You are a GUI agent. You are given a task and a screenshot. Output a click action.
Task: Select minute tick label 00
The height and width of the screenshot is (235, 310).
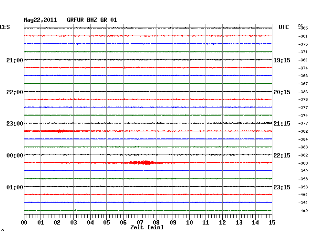[x=24, y=223]
